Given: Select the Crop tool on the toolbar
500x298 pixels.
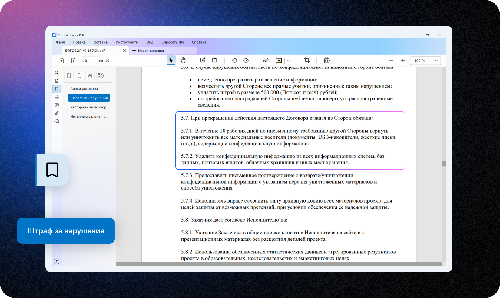Looking at the screenshot, I should (307, 60).
